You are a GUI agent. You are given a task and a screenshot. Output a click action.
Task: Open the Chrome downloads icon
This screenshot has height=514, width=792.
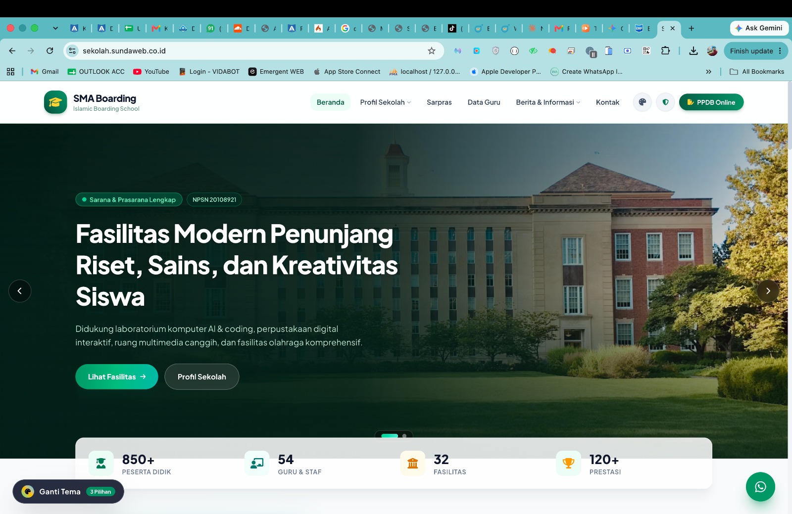click(x=693, y=50)
